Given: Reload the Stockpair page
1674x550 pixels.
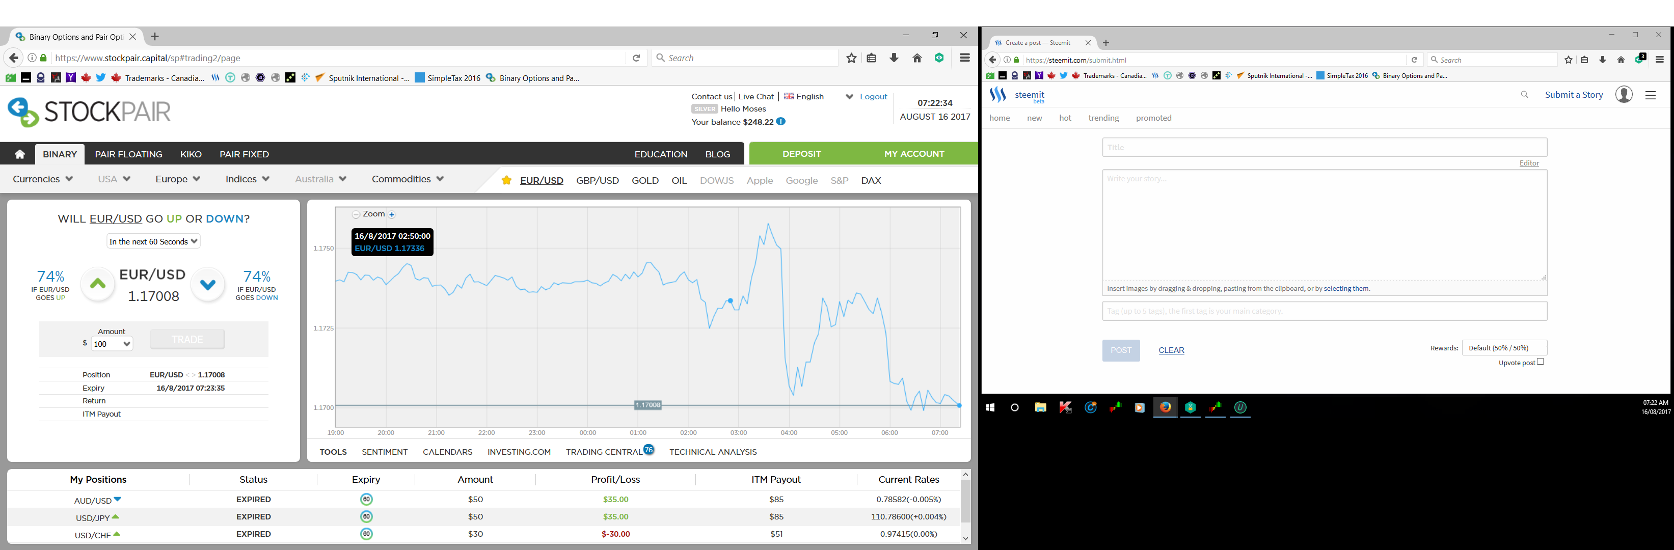Looking at the screenshot, I should coord(636,58).
